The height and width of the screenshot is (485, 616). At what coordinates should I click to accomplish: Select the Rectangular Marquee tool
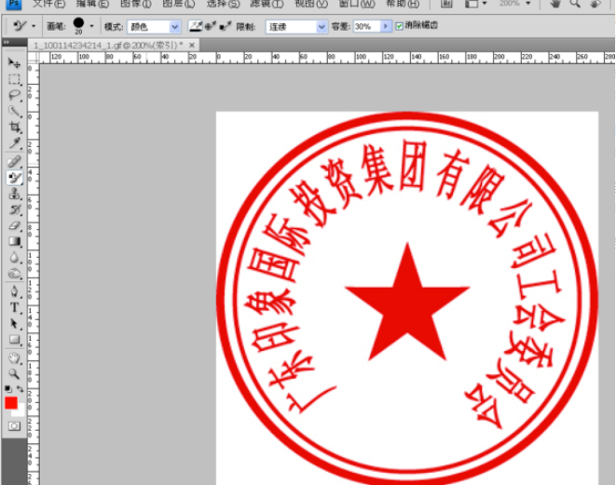[x=14, y=79]
